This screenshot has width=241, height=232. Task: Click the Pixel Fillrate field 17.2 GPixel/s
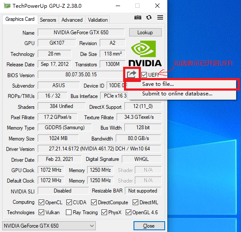[58, 117]
